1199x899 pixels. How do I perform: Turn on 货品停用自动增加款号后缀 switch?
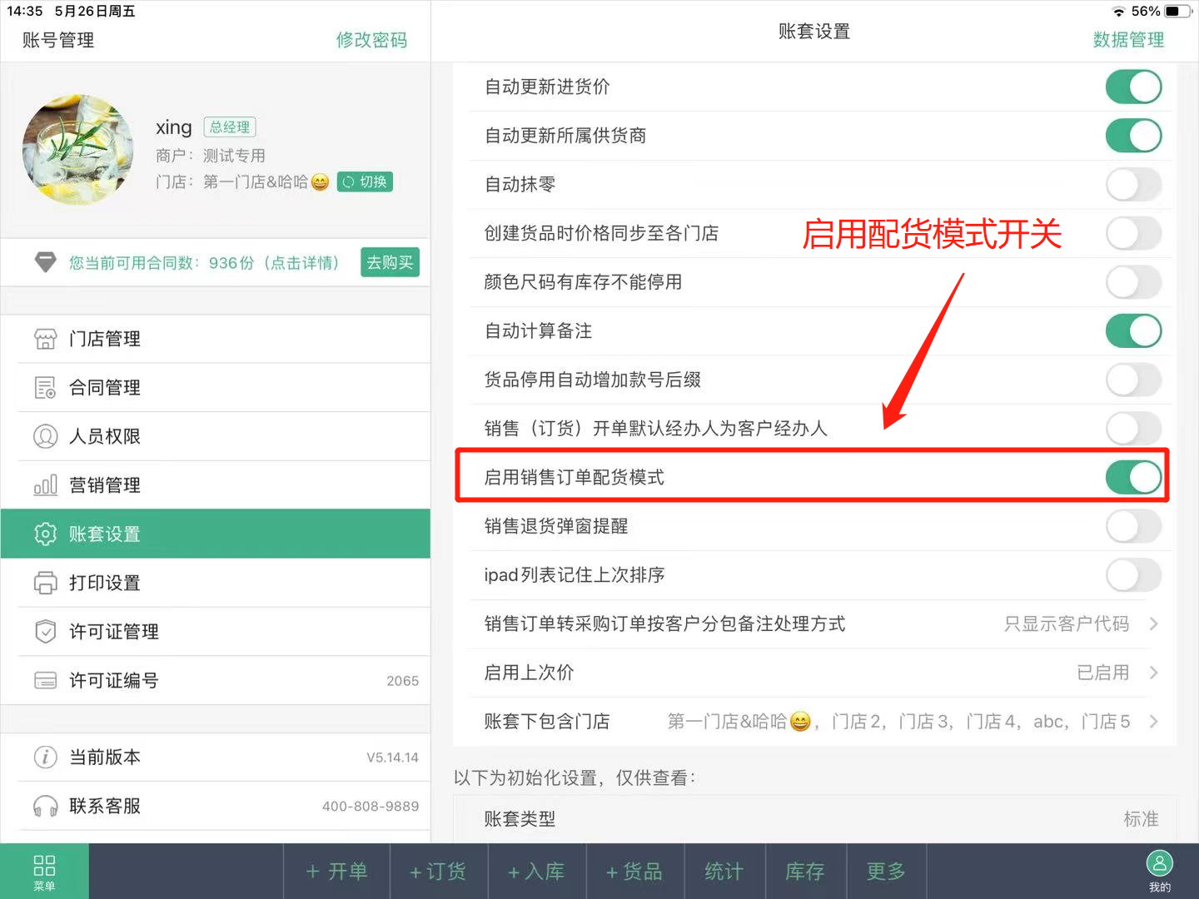(x=1133, y=380)
